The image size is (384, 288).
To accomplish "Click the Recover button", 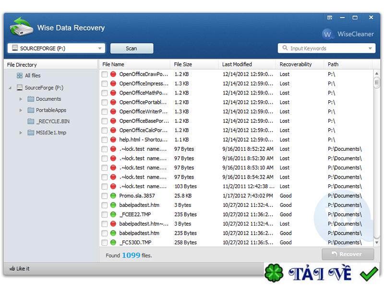I will 348,254.
